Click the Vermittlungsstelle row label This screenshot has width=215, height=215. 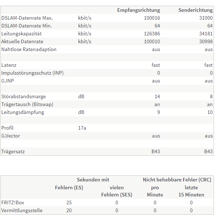pos(22,211)
